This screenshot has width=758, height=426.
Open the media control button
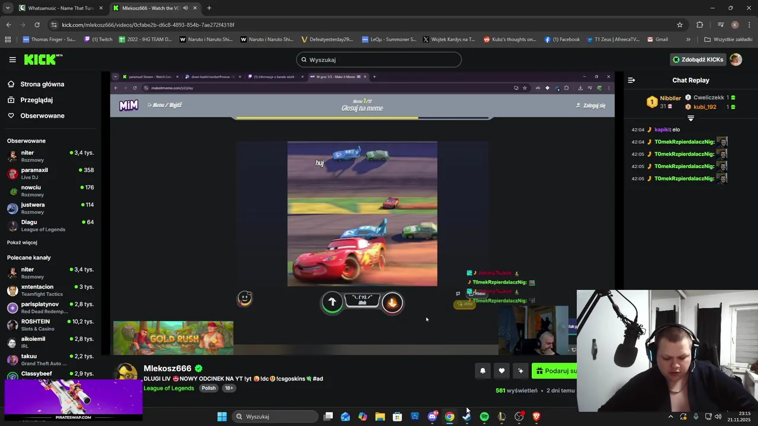pos(721,25)
